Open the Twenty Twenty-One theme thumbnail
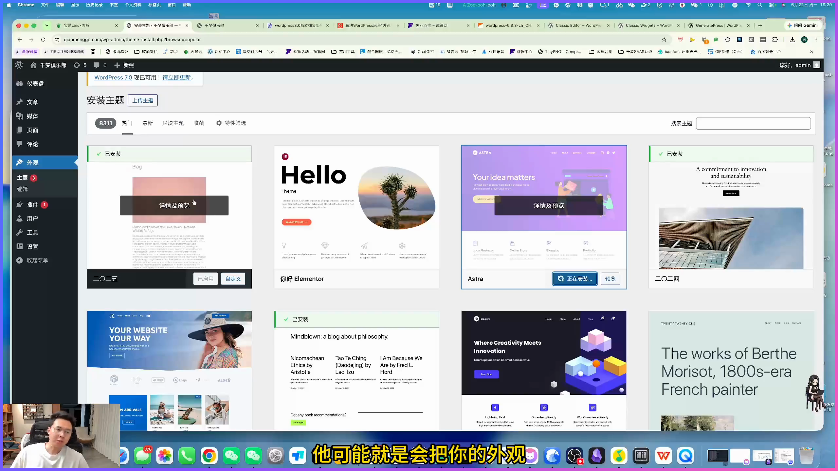Viewport: 838px width, 471px height. coord(731,371)
